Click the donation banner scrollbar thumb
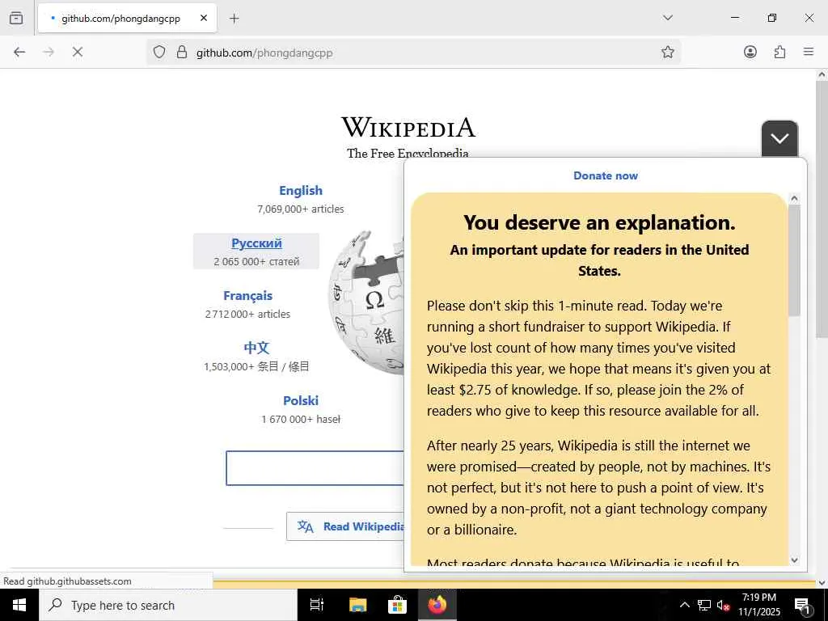This screenshot has width=828, height=621. pyautogui.click(x=794, y=260)
